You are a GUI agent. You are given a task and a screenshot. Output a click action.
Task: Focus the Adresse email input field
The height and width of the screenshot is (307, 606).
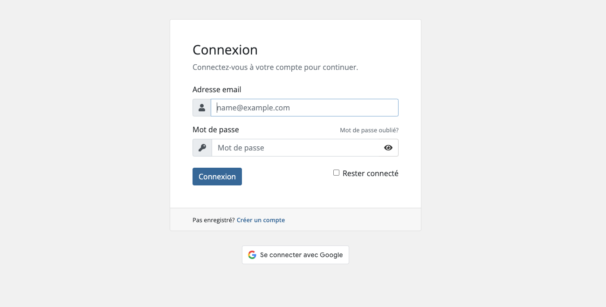click(x=304, y=108)
